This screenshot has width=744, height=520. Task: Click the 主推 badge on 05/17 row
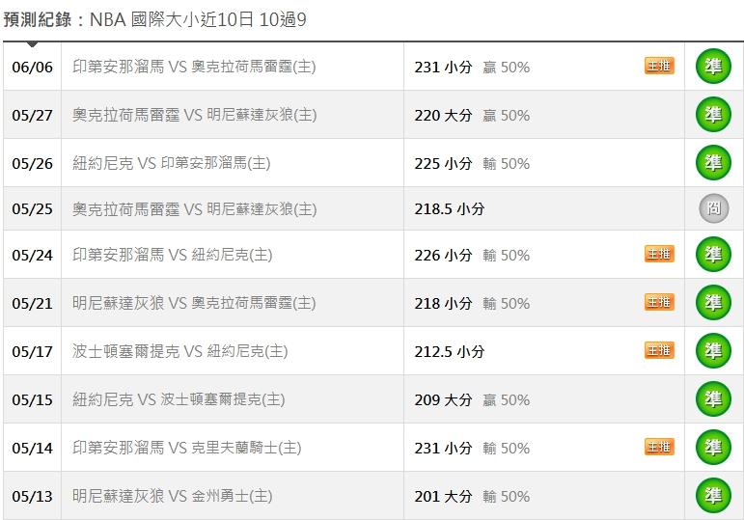pyautogui.click(x=659, y=350)
